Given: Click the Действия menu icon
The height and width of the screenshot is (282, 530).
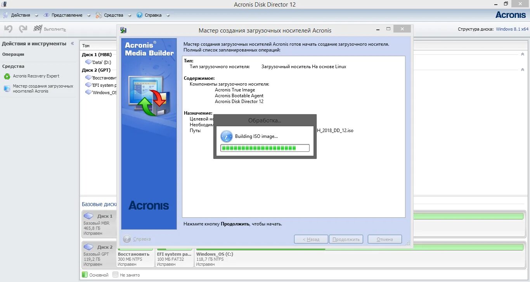Looking at the screenshot, I should pyautogui.click(x=6, y=15).
